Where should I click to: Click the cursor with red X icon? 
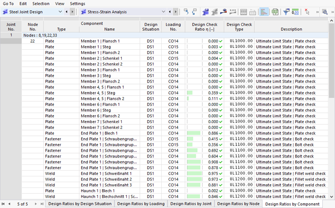(x=307, y=12)
